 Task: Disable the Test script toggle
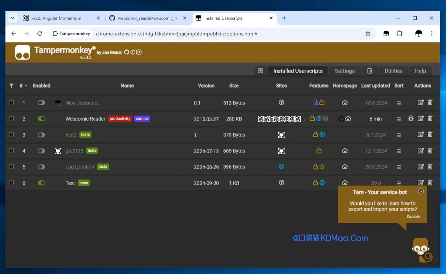pyautogui.click(x=41, y=183)
